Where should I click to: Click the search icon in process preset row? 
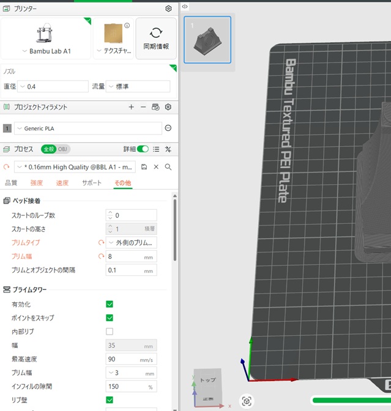tap(168, 167)
